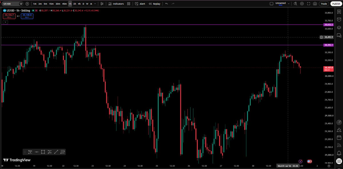Open the apps grid round button
Viewport: 343px width, 169px height.
[x=339, y=161]
